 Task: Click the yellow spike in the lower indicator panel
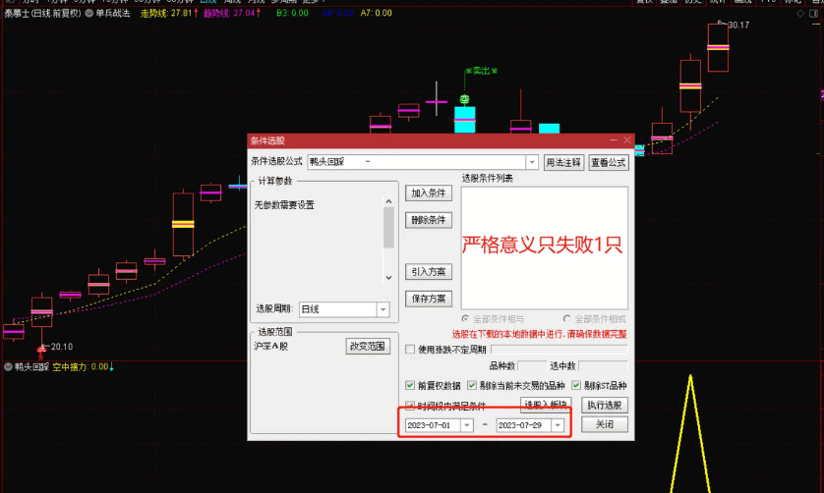(x=690, y=434)
